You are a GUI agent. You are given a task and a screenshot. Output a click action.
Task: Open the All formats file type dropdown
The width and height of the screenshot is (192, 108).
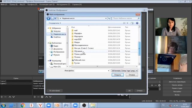pyautogui.click(x=124, y=71)
